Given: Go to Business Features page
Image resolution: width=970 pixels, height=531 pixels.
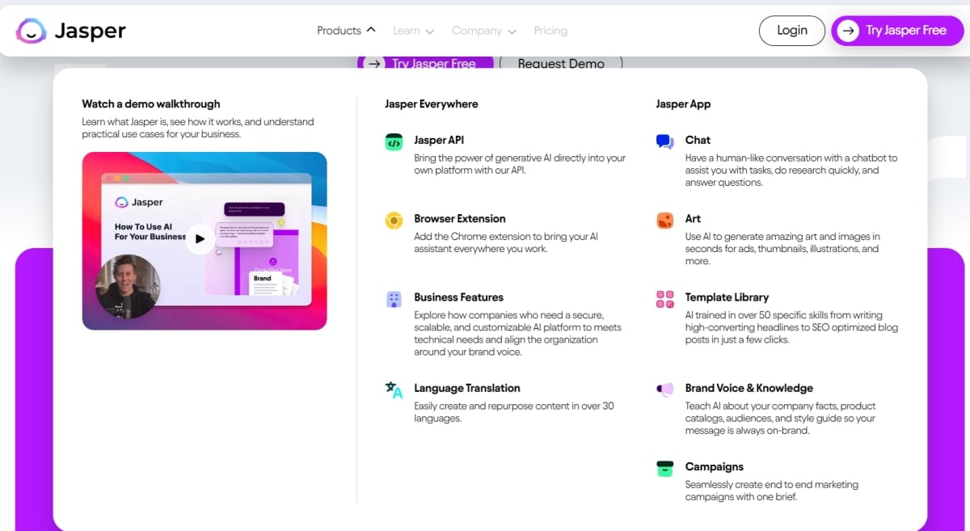Looking at the screenshot, I should (458, 297).
